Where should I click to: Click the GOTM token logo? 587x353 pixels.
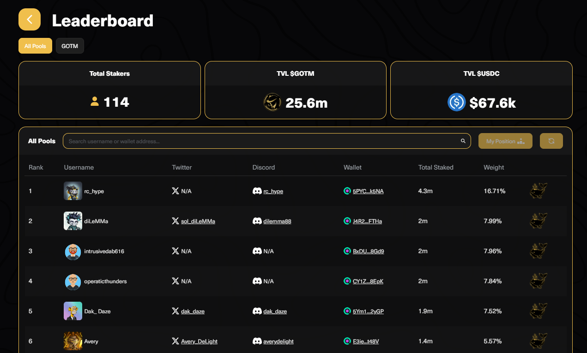[272, 102]
